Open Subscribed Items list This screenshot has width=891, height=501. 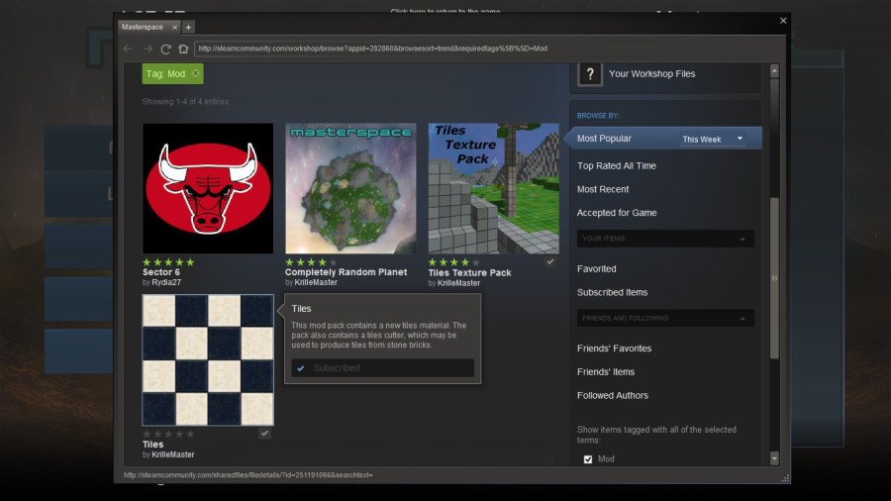point(612,292)
